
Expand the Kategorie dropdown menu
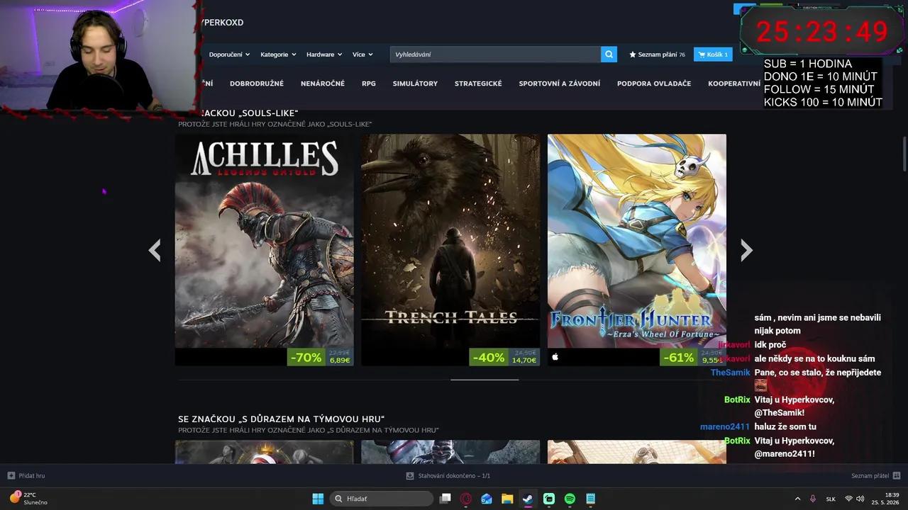pos(278,55)
